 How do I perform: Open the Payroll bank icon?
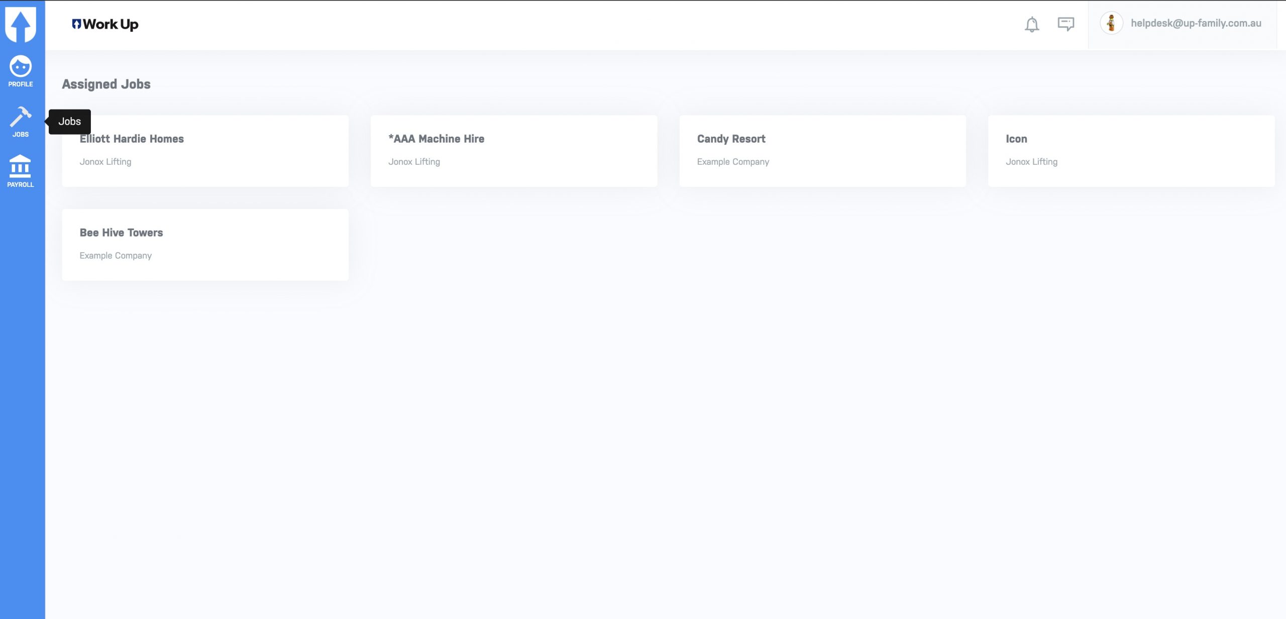point(20,166)
